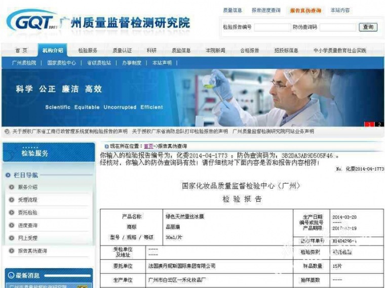Go to 首页 in main navigation

point(21,50)
